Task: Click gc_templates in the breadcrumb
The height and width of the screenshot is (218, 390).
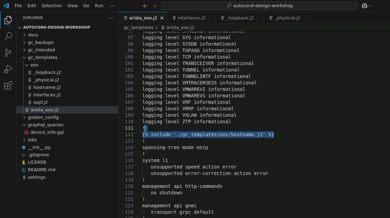Action: pyautogui.click(x=139, y=28)
